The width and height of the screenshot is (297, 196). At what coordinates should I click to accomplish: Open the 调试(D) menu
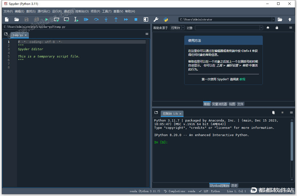pyautogui.click(x=68, y=11)
